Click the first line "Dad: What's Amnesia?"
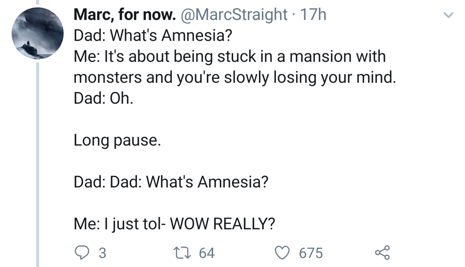The width and height of the screenshot is (465, 267). [153, 36]
